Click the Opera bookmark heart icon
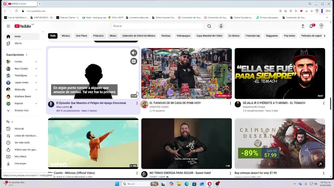The height and width of the screenshot is (188, 334). point(301,11)
